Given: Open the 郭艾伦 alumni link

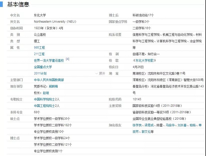Looking at the screenshot, I should click(146, 132).
